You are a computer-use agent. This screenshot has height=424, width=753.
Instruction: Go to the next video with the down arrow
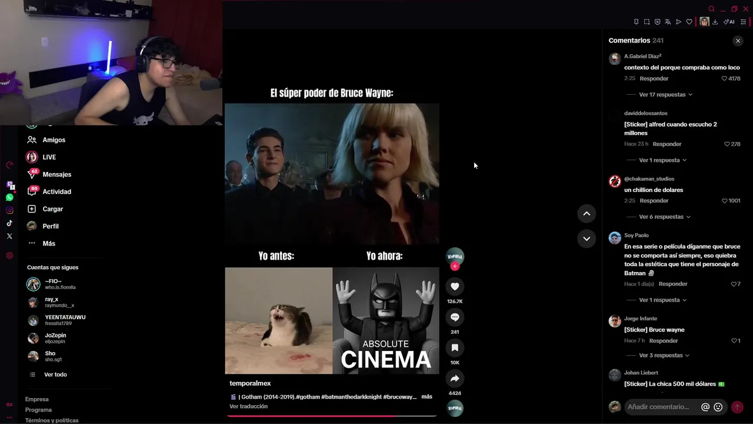(587, 238)
